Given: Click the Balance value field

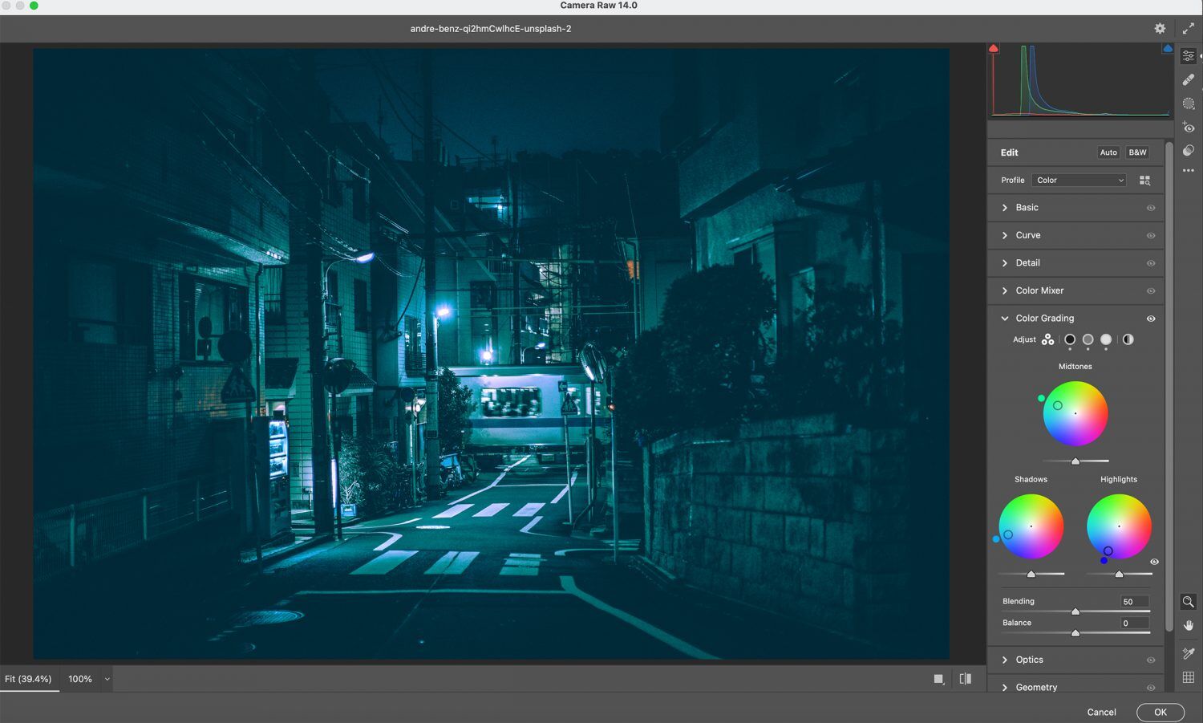Looking at the screenshot, I should pyautogui.click(x=1134, y=623).
